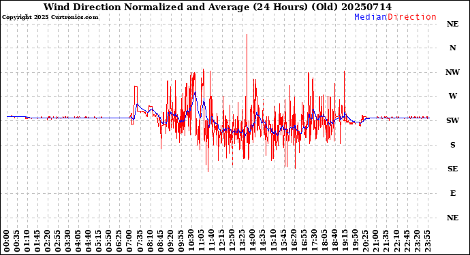Click the 23:20 time axis label

[417, 241]
